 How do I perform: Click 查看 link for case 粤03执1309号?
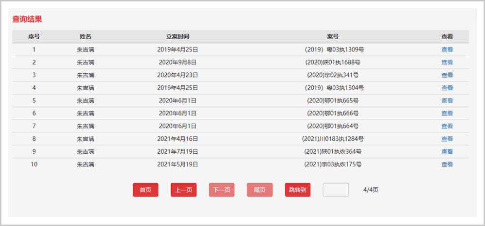pos(447,49)
